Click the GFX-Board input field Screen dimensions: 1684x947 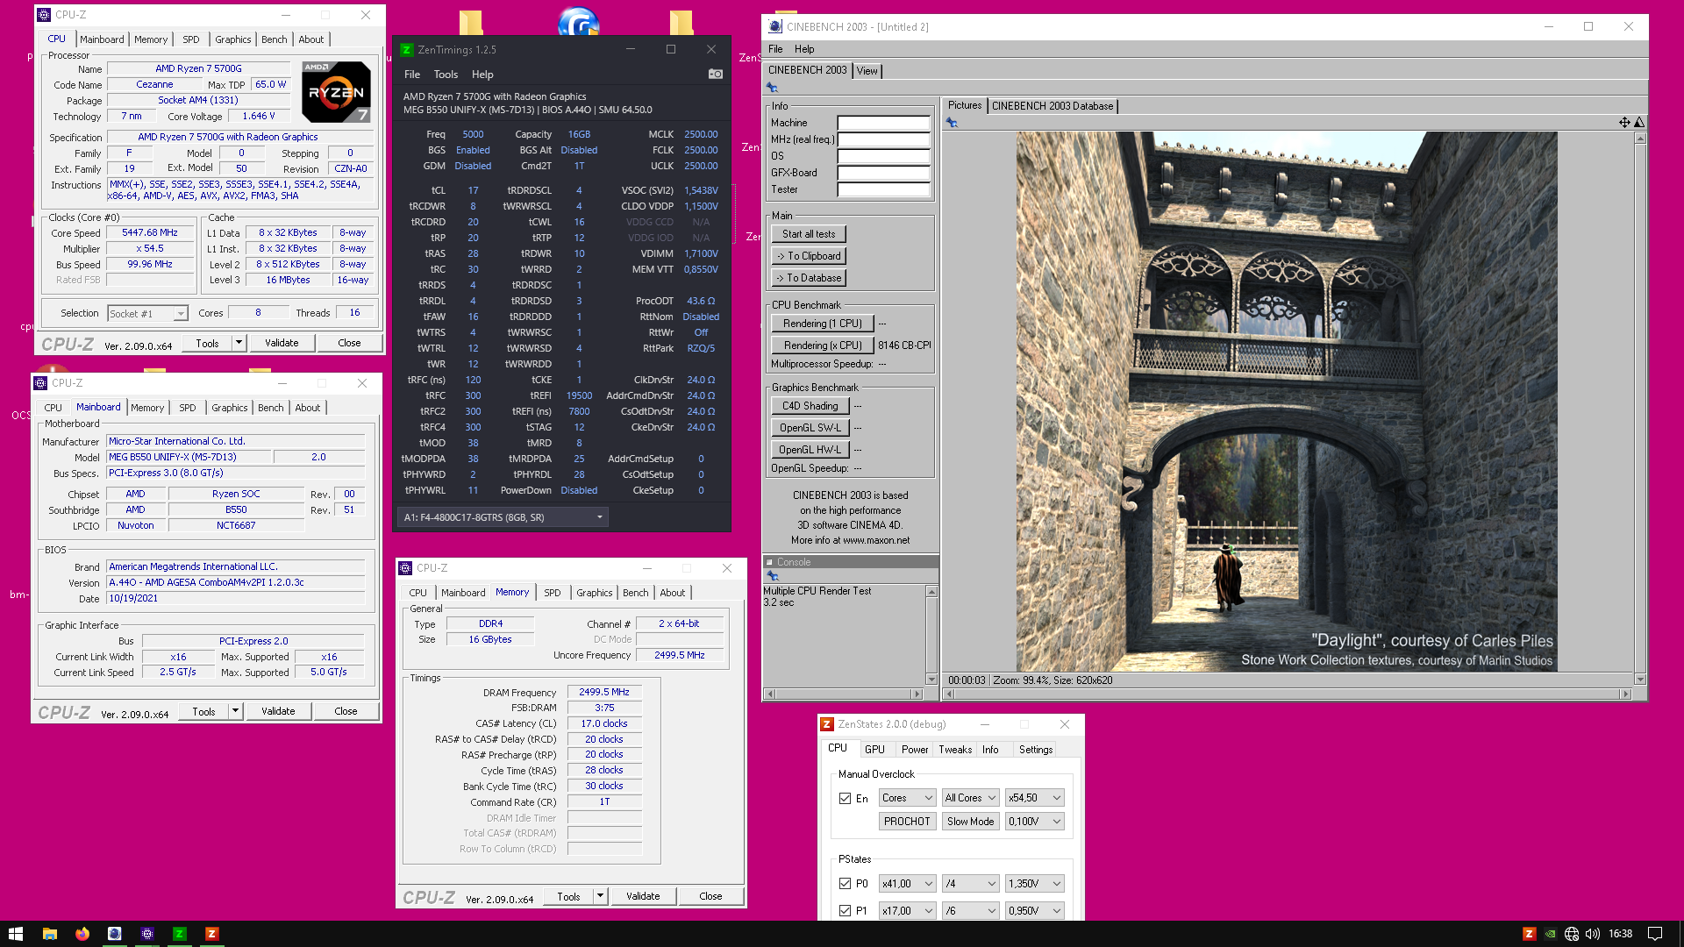[883, 173]
